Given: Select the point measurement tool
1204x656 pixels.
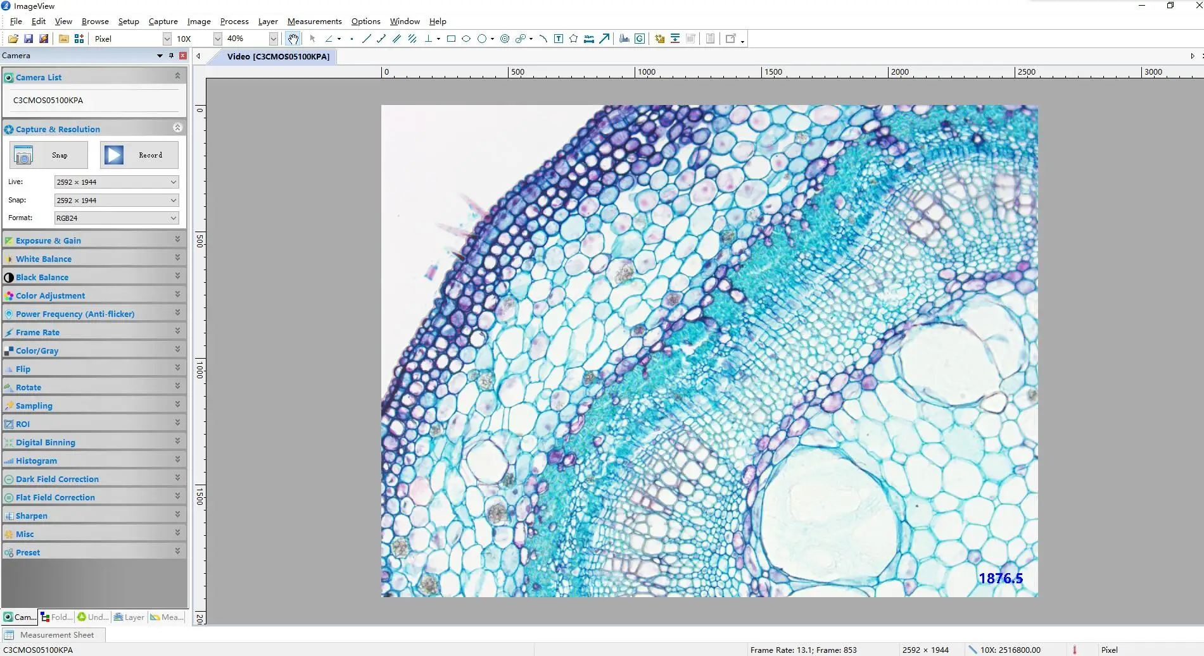Looking at the screenshot, I should [352, 39].
